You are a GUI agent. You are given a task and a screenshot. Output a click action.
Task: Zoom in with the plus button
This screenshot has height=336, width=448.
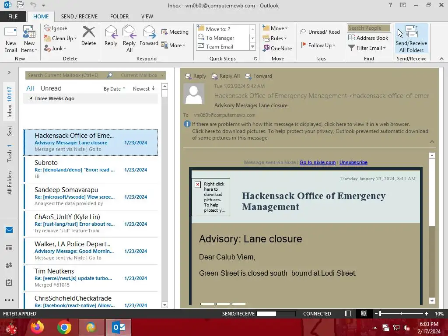(427, 314)
